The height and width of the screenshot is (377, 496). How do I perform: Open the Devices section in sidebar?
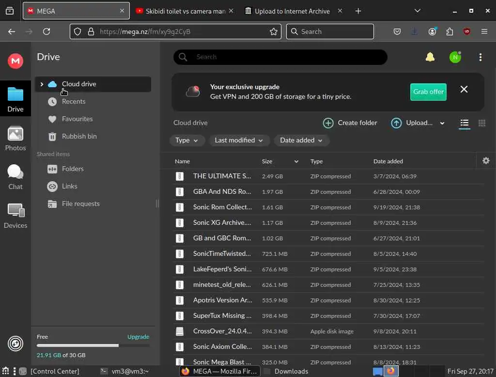click(x=15, y=216)
